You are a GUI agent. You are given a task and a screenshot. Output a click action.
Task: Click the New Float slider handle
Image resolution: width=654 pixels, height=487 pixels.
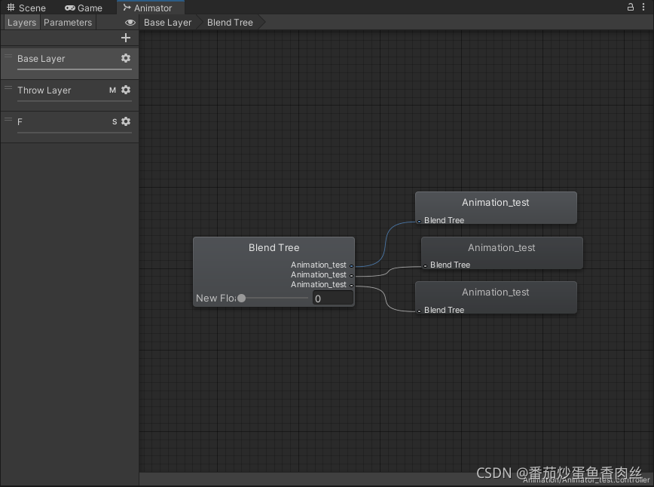click(242, 299)
